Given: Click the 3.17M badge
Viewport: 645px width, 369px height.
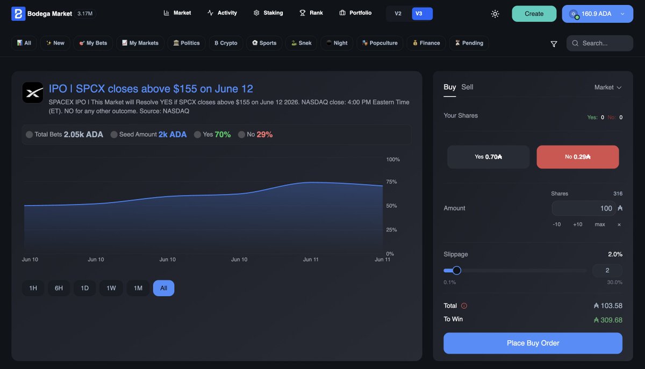Looking at the screenshot, I should (85, 13).
